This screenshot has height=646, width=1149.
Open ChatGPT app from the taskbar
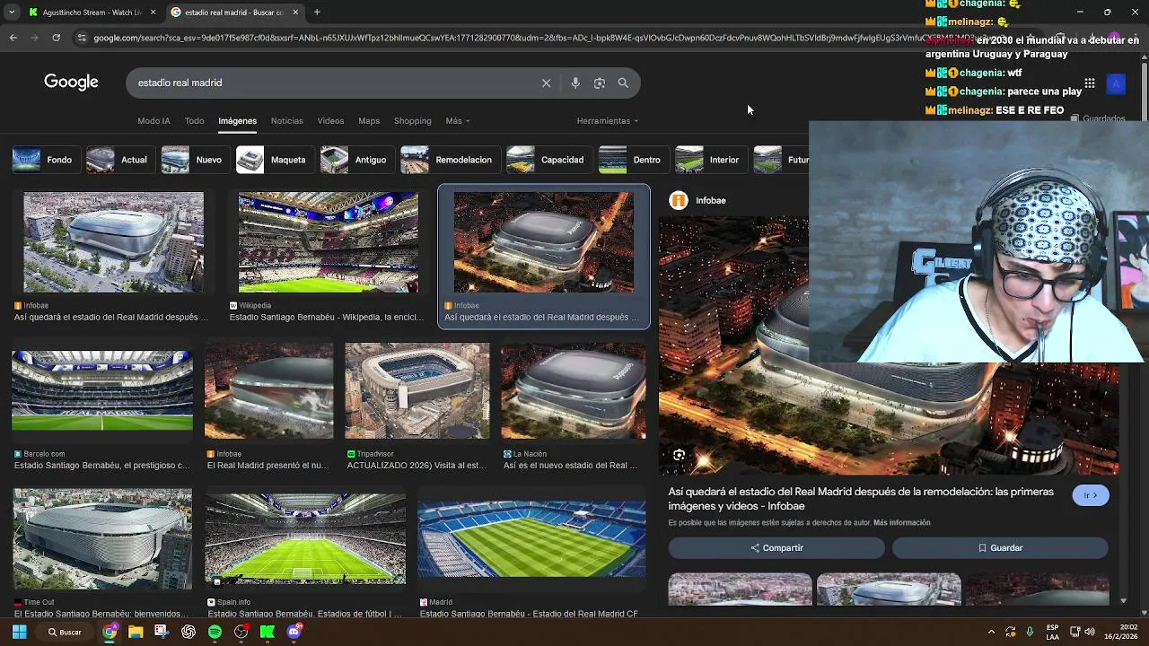pyautogui.click(x=189, y=632)
